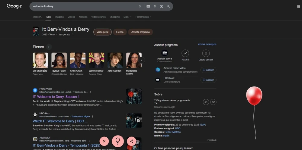The width and height of the screenshot is (302, 150).
Task: Pop the red floating balloon
Action: (x=254, y=96)
